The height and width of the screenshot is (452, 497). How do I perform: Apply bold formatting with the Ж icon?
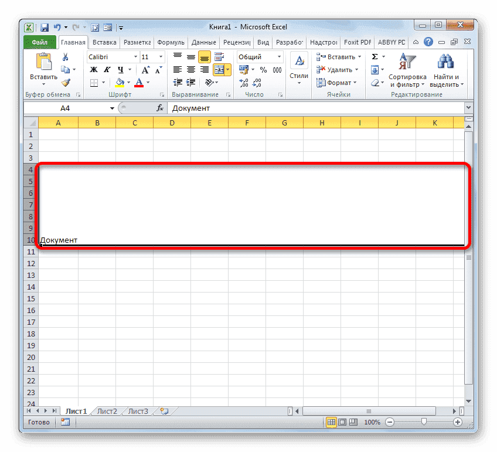pos(94,69)
